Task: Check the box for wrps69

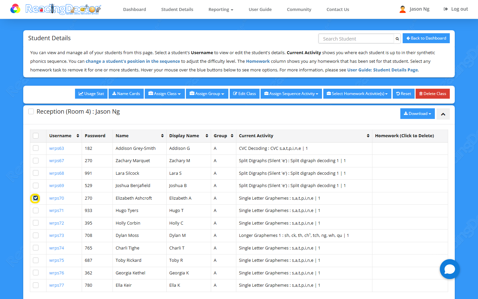Action: [36, 185]
